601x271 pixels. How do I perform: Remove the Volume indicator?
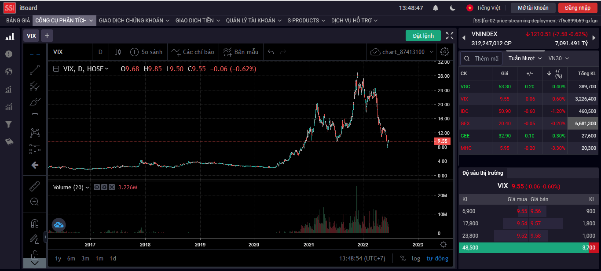point(112,187)
